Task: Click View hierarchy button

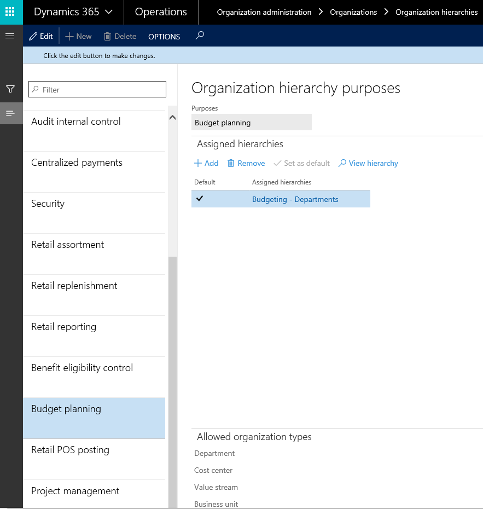Action: pyautogui.click(x=368, y=163)
